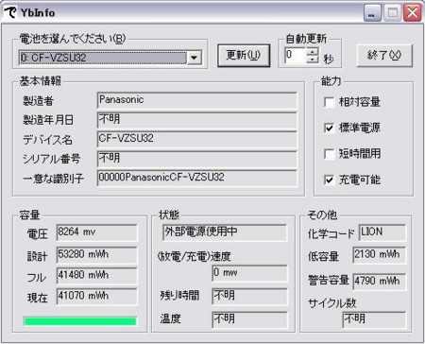Screen dimensions: 425x344
Task: Click the 現在 capacity value 41070 mWh
Action: click(x=97, y=297)
